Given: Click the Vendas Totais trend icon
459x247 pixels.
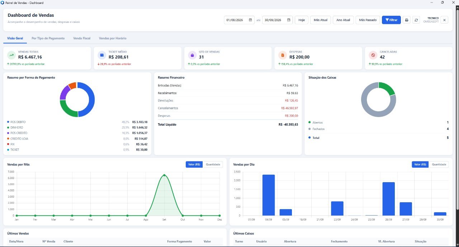Looking at the screenshot, I should pyautogui.click(x=12, y=55).
